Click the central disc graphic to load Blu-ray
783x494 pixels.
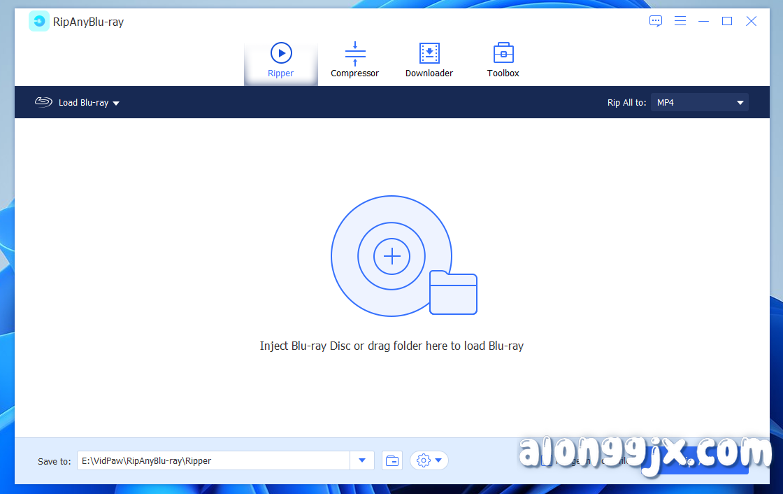point(391,256)
